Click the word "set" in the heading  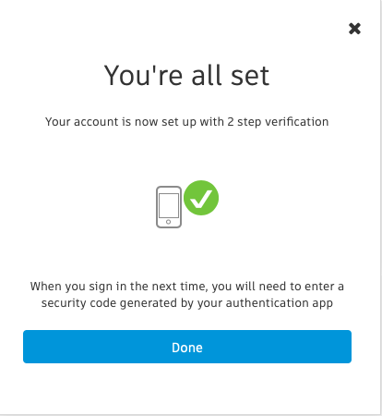pyautogui.click(x=250, y=76)
